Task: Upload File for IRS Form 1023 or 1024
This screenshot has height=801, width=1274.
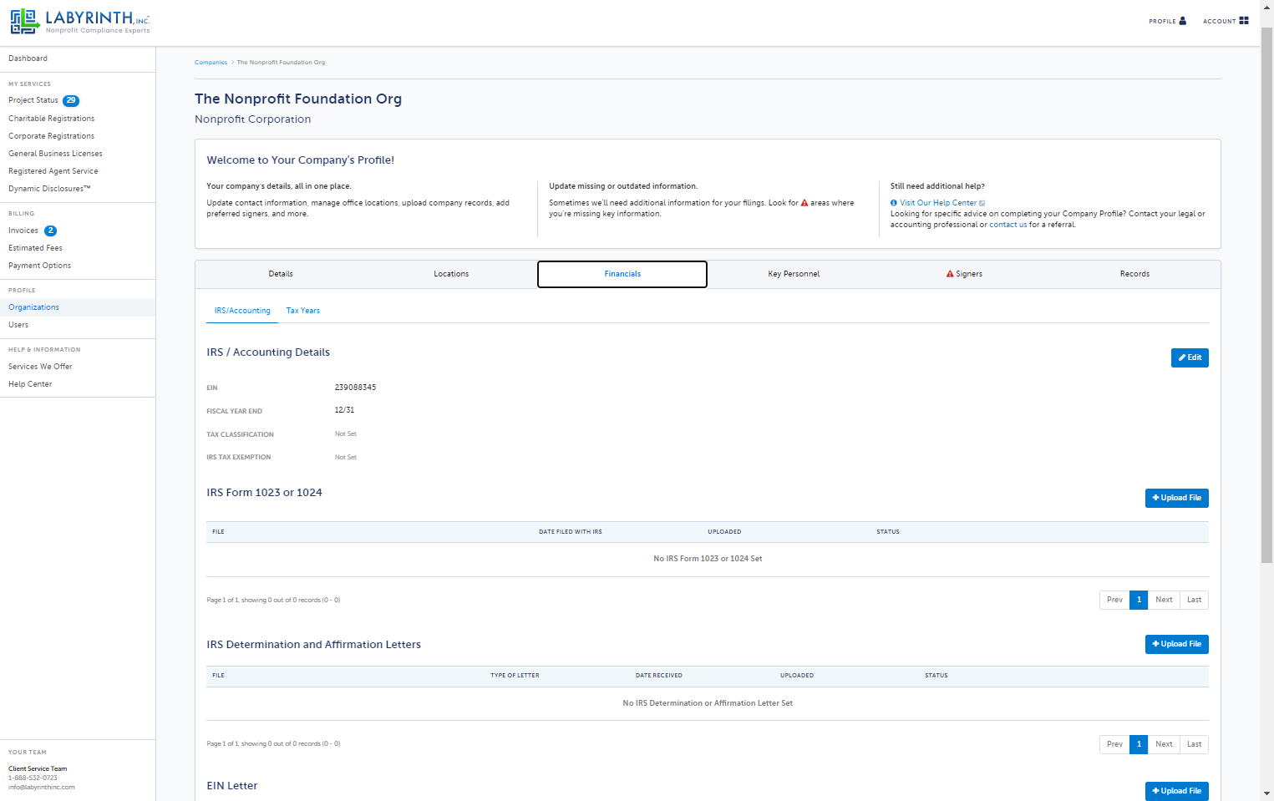Action: (x=1176, y=498)
